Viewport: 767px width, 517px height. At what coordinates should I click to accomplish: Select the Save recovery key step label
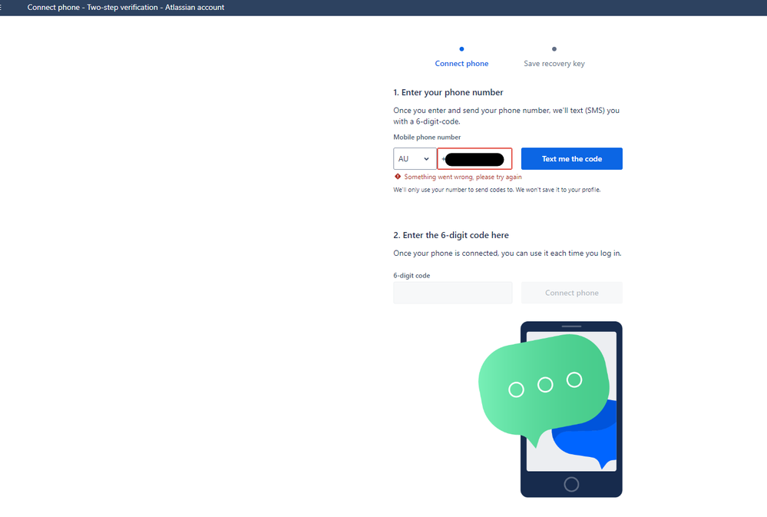[554, 63]
